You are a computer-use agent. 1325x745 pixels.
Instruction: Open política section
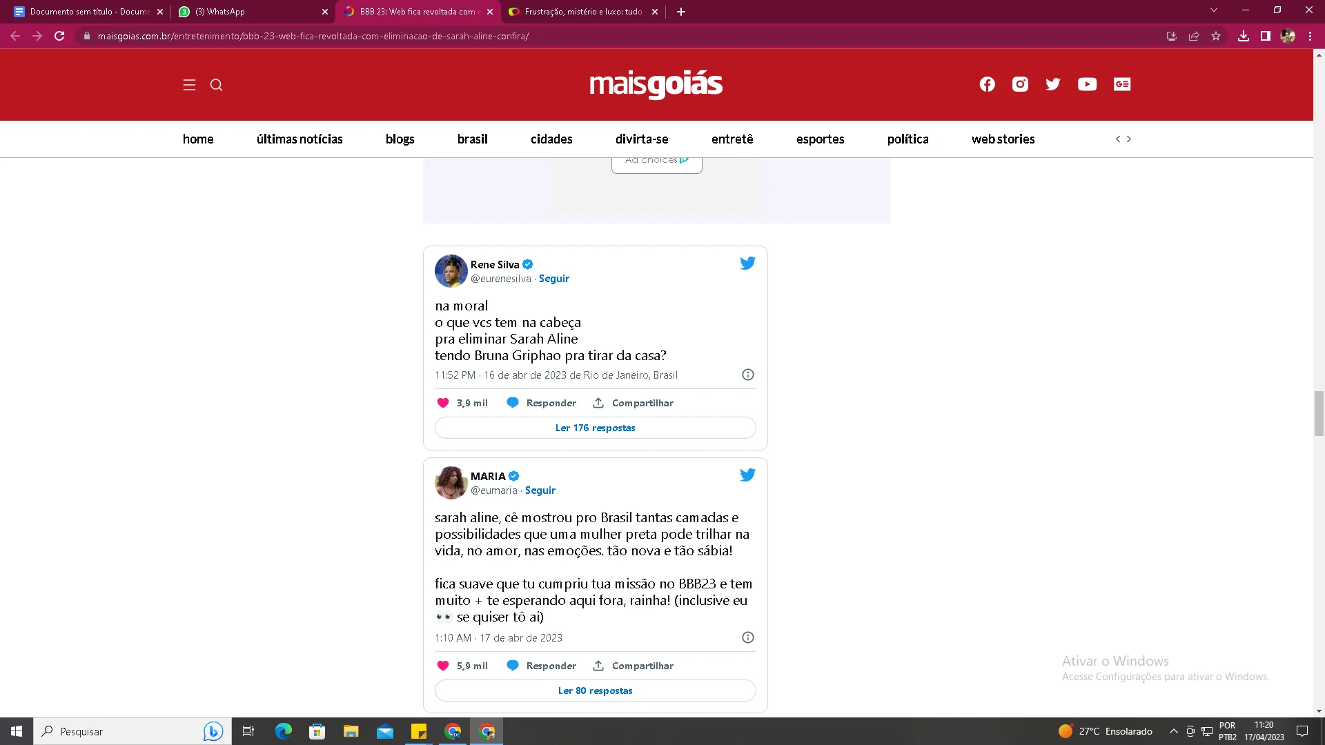tap(908, 139)
